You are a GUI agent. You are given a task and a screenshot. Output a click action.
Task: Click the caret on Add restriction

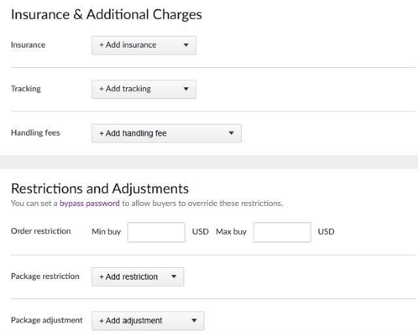click(x=174, y=277)
